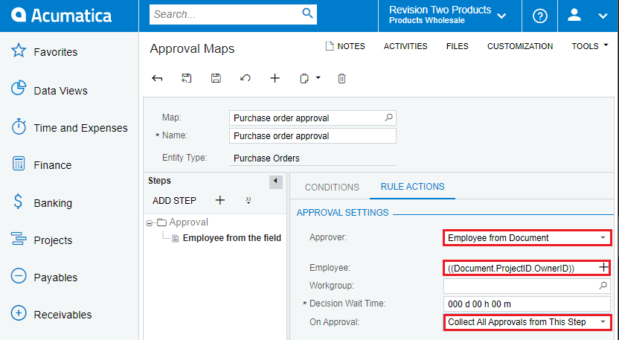Open Workgroup field lookup magnifier

[x=603, y=286]
